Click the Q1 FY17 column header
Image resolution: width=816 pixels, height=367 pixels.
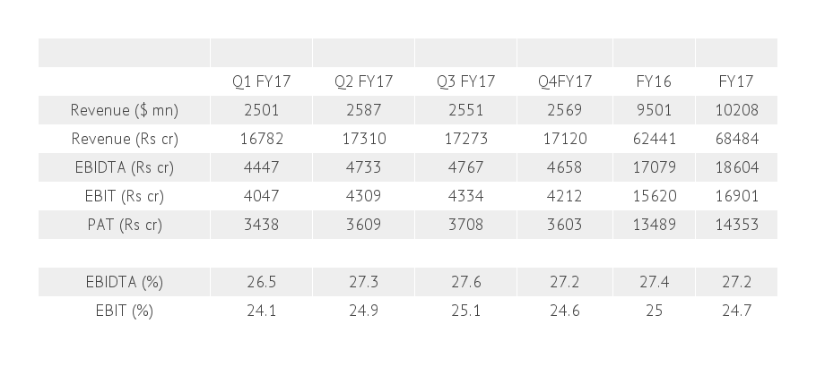pos(261,81)
